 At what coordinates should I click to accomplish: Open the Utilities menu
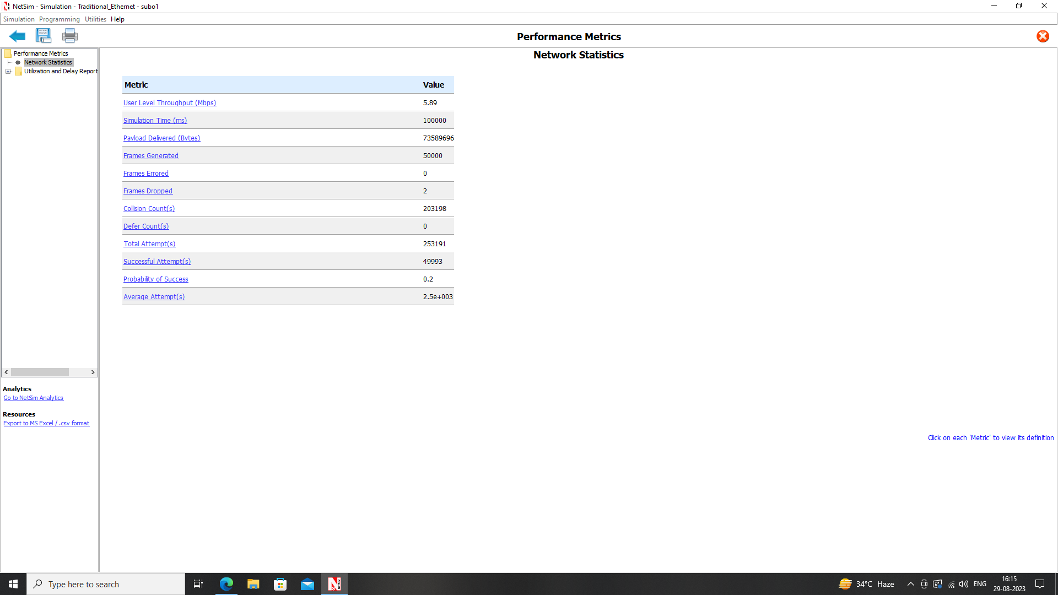coord(95,19)
